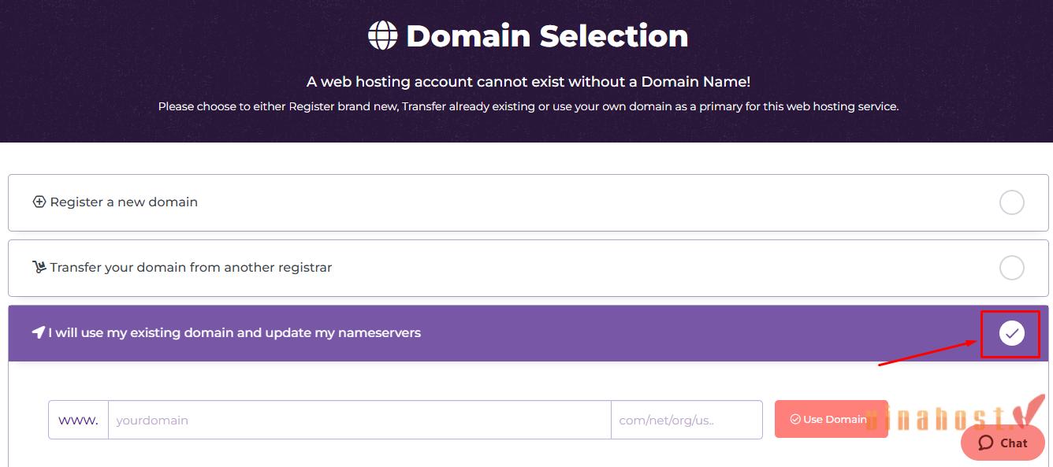Toggle the checked radio for existing domain option
This screenshot has width=1053, height=467.
point(1012,333)
